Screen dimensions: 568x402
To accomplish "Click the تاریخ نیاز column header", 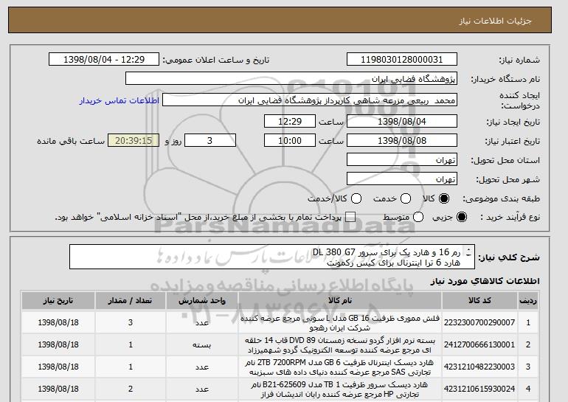I will point(58,301).
